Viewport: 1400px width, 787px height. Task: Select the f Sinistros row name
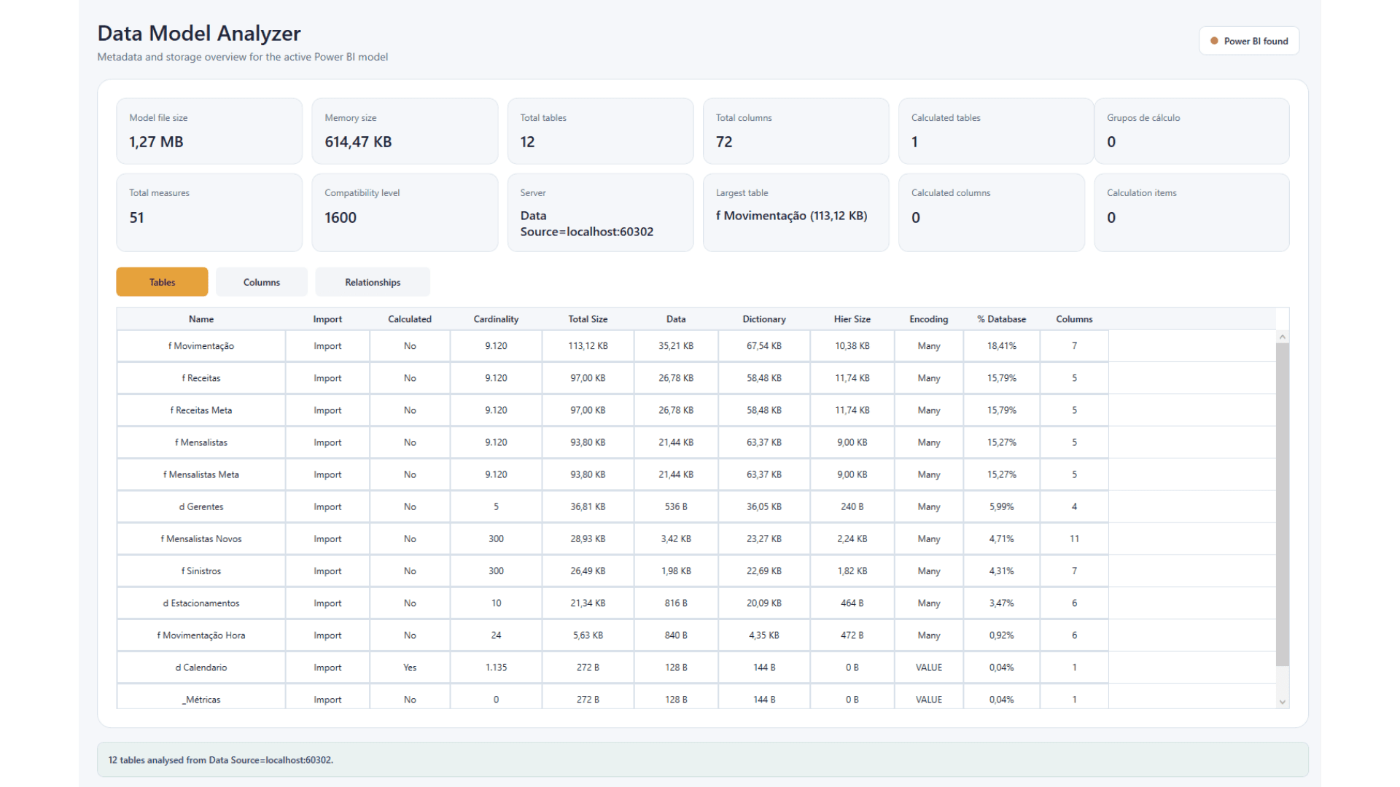[x=201, y=571]
